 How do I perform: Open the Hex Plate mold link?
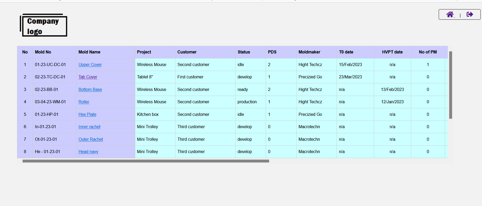tap(87, 115)
